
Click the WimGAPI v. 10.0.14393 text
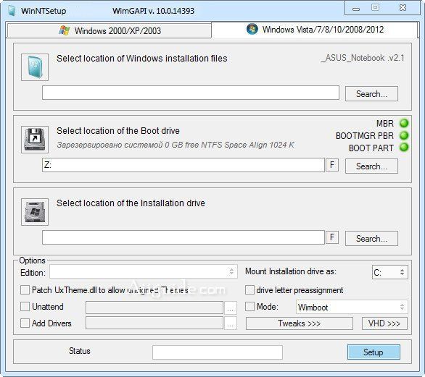click(154, 11)
